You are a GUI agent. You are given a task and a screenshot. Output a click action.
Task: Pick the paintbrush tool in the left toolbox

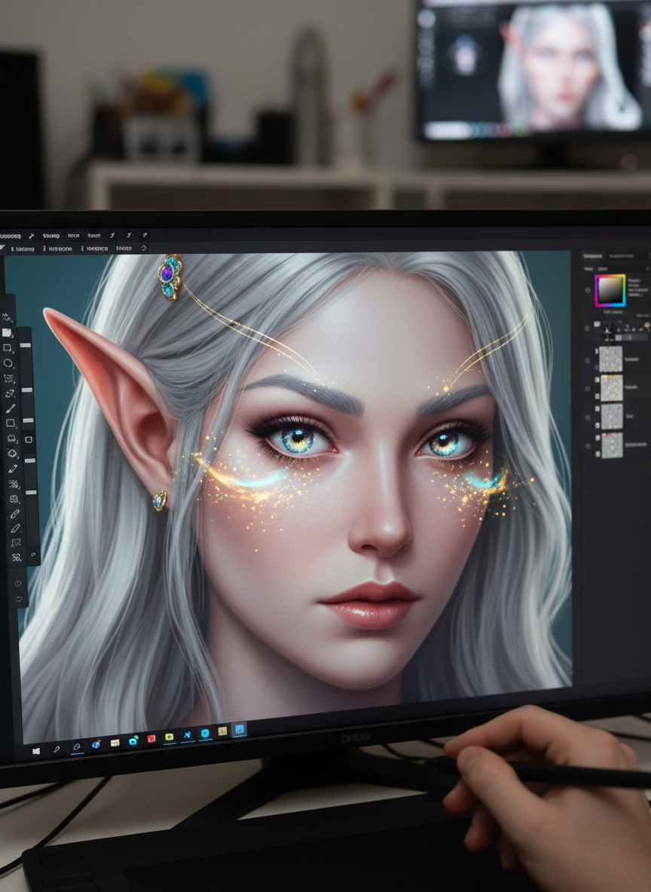(11, 408)
